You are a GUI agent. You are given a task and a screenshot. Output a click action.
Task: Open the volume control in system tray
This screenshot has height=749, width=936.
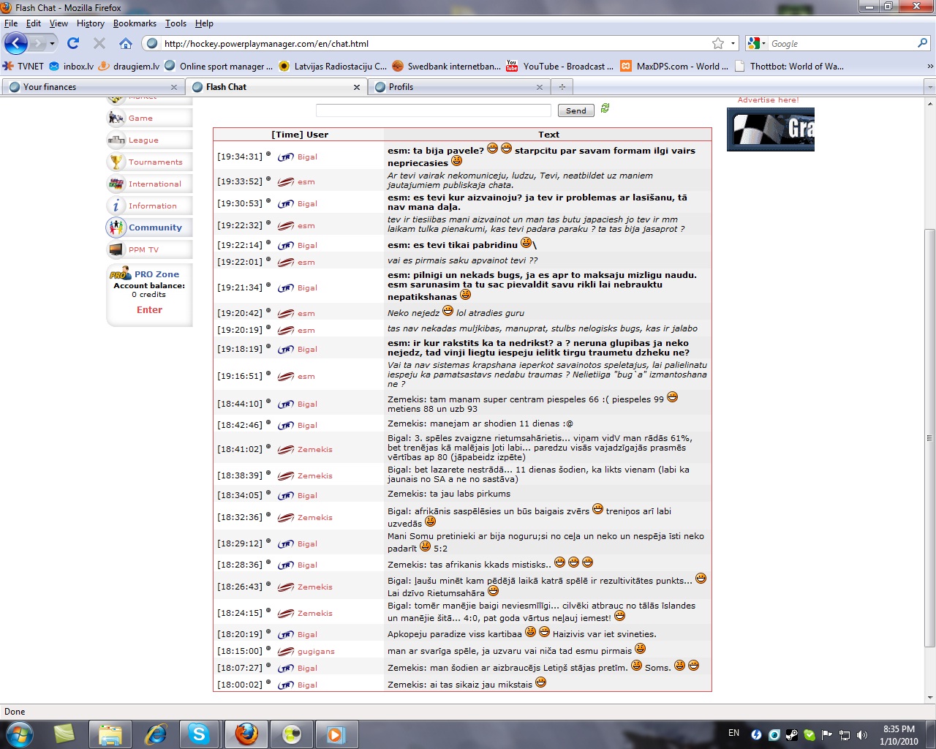[x=862, y=734]
